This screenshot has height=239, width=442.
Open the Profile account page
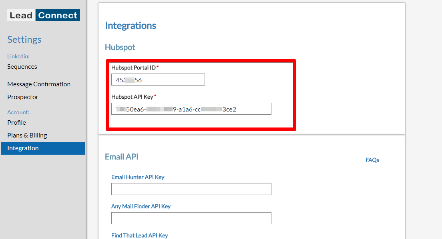tap(16, 122)
